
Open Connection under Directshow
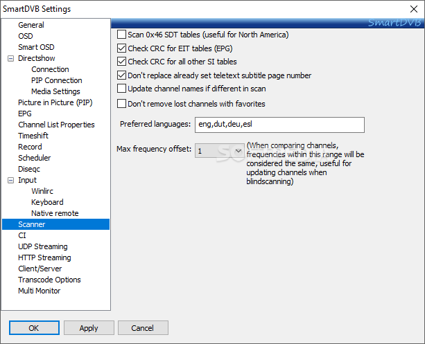pos(50,69)
